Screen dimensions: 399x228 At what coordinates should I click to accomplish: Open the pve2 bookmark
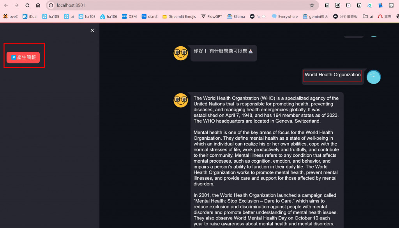(11, 16)
